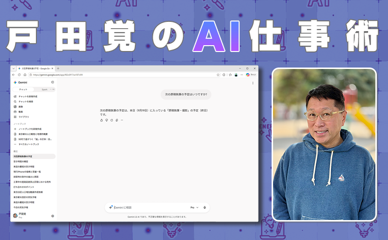Viewport: 388px width, 240px height.
Task: Open new browser tab with plus
Action: [x=58, y=69]
